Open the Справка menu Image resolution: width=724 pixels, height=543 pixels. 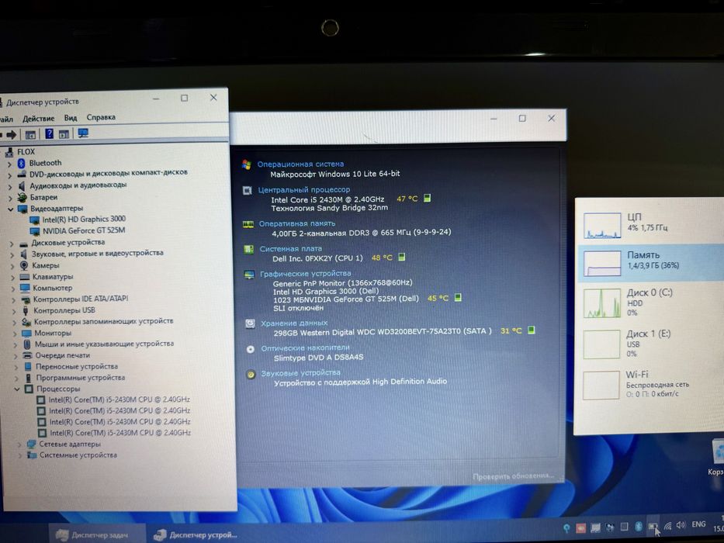pos(101,117)
